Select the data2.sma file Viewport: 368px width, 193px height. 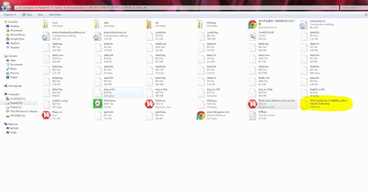coord(272,58)
